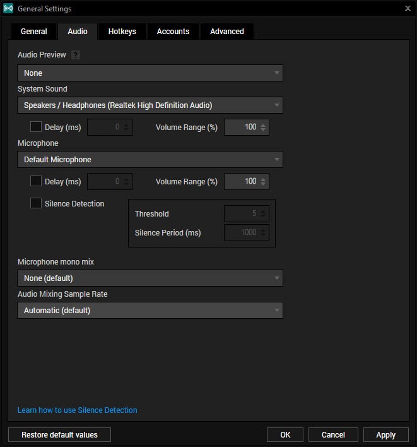
Task: Enable Microphone Delay checkbox
Action: 36,181
